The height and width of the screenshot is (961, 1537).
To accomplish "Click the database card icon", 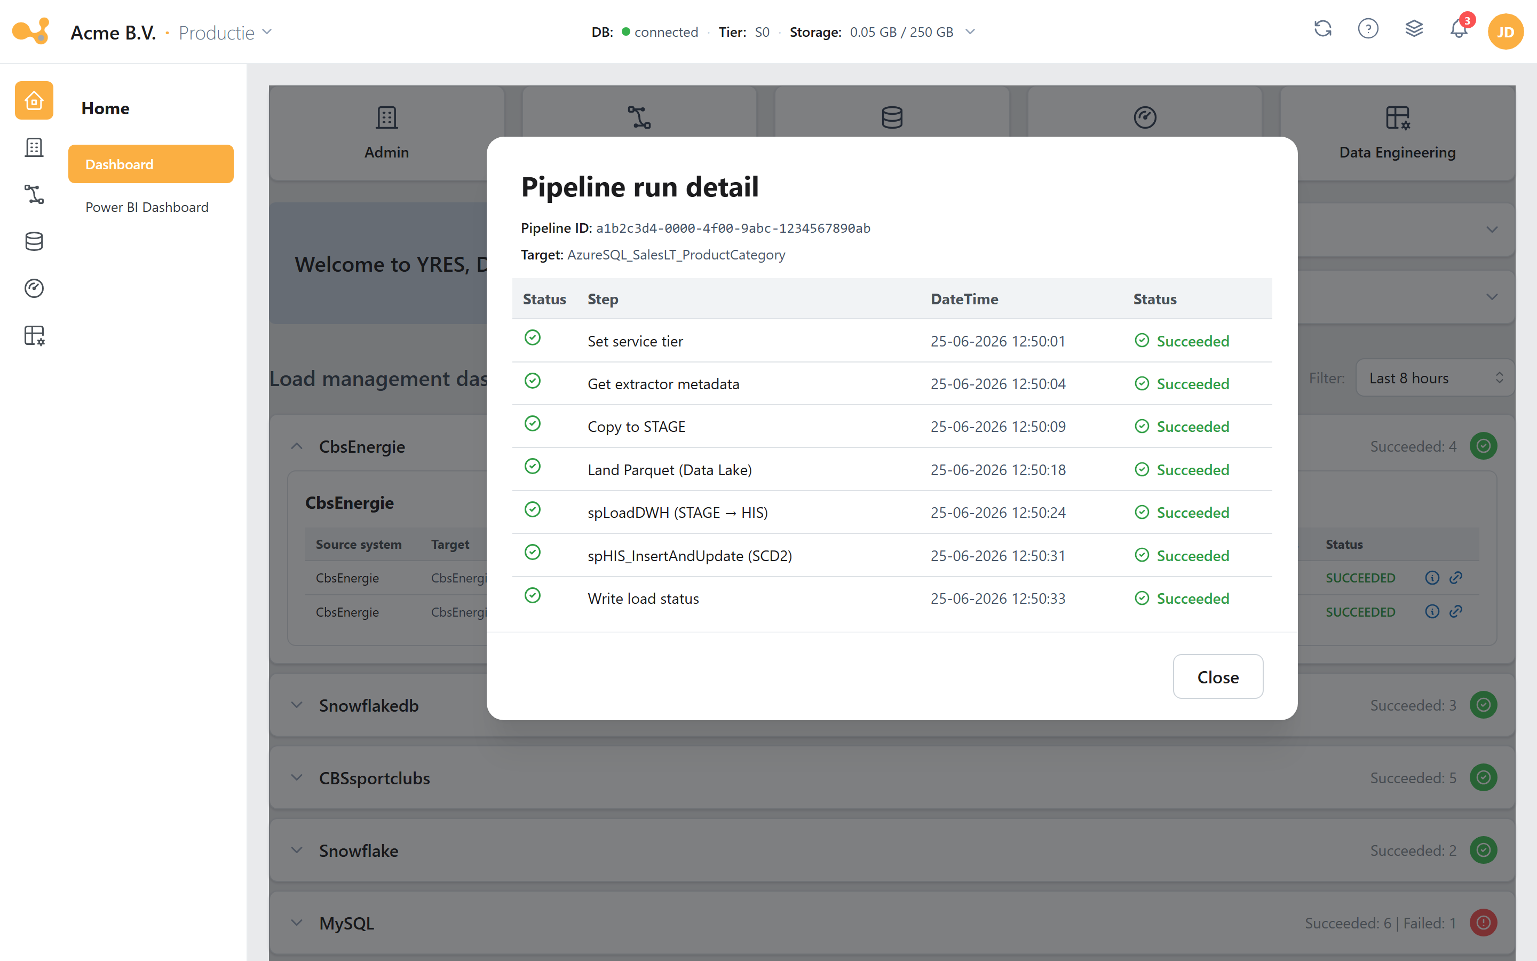I will coord(892,117).
